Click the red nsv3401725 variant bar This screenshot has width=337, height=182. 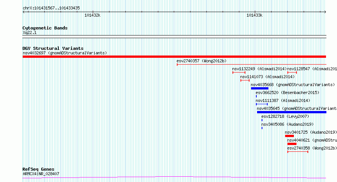tap(289, 136)
